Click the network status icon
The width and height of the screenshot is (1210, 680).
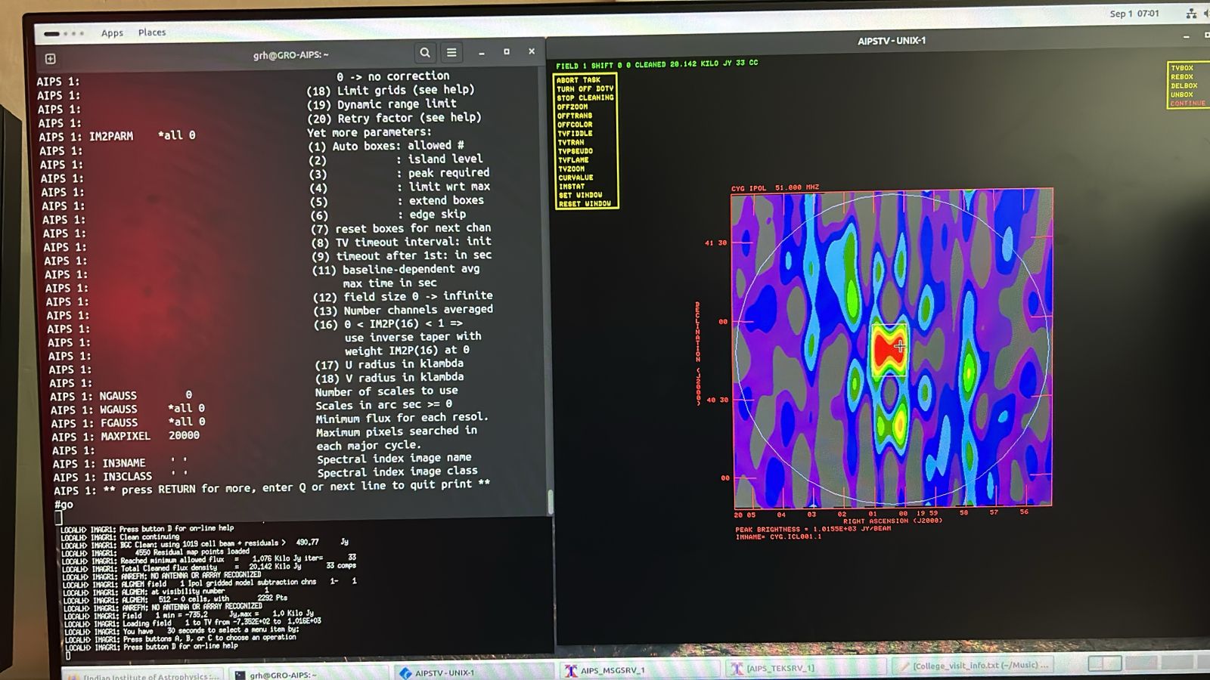coord(1191,14)
